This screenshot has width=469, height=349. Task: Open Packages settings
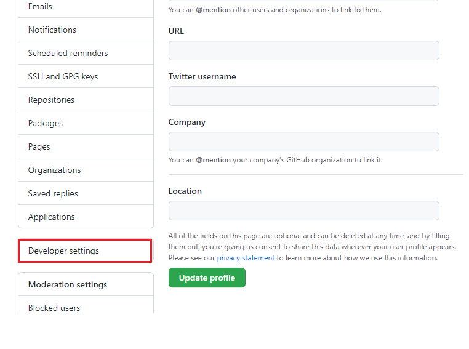(86, 123)
